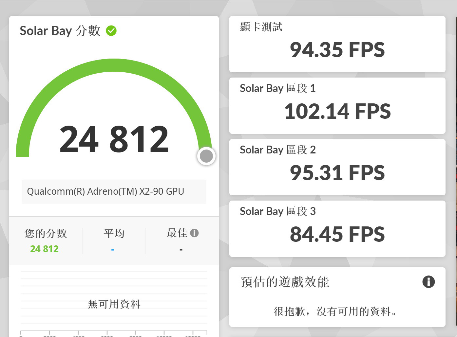
Task: Click the info icon beside 最佳
Action: click(194, 233)
